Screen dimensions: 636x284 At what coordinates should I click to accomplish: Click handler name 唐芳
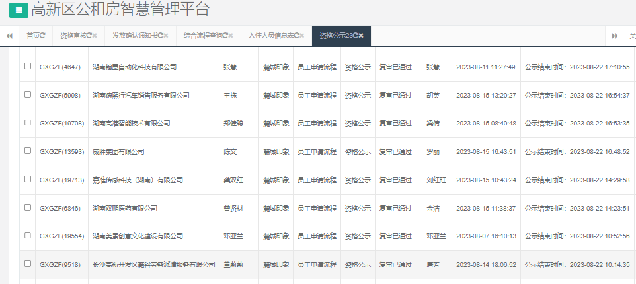coord(433,265)
